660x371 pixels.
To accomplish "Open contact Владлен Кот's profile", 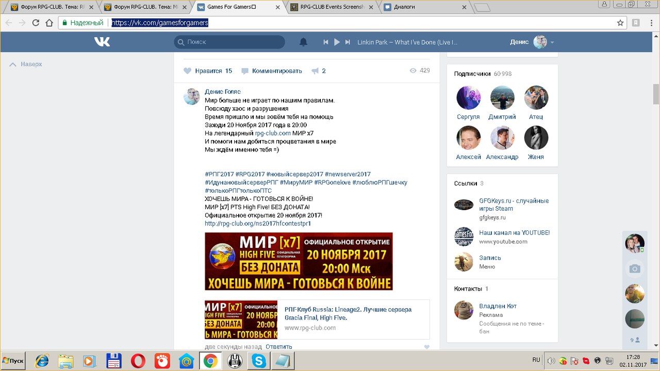I will pos(498,306).
